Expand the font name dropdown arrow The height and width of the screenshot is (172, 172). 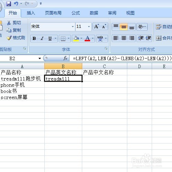click(73, 26)
